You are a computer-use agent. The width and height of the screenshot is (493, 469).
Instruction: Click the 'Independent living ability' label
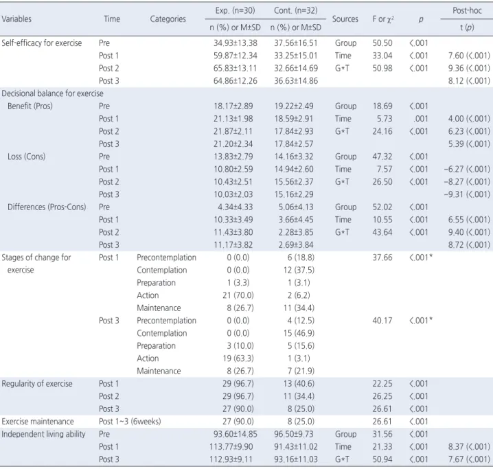pos(43,434)
